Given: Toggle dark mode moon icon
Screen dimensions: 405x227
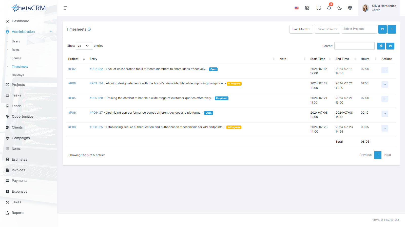Looking at the screenshot, I should tap(340, 8).
